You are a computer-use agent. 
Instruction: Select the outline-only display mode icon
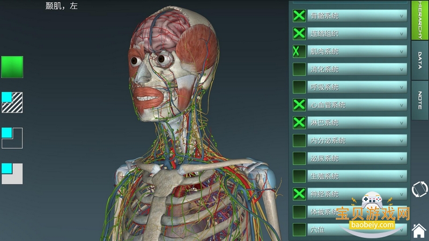12,138
